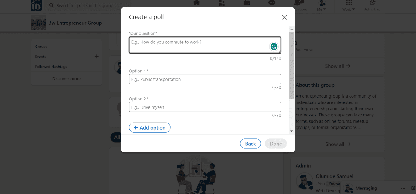Open the Jobs briefcase icon
Screen dimensions: 416x194
[247, 3]
